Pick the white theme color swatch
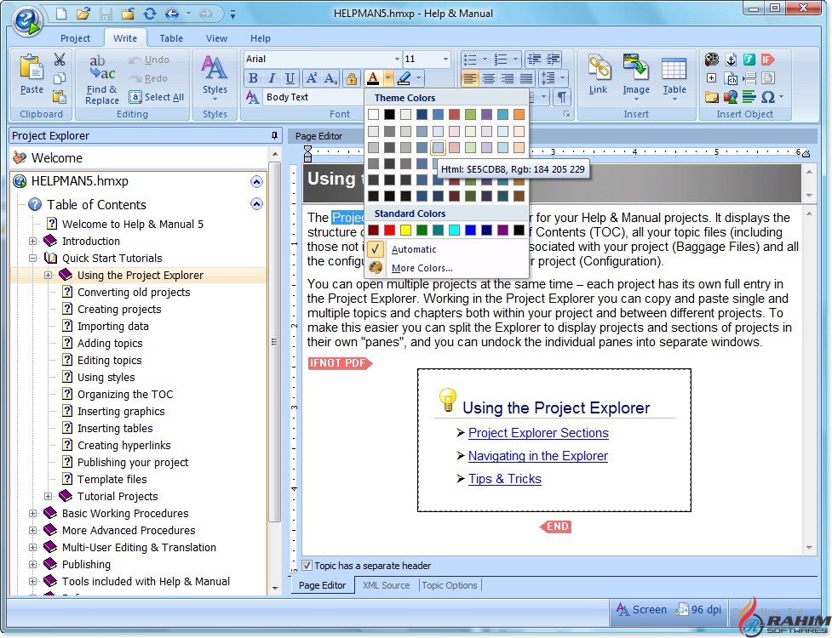Viewport: 832px width, 638px height. click(374, 115)
